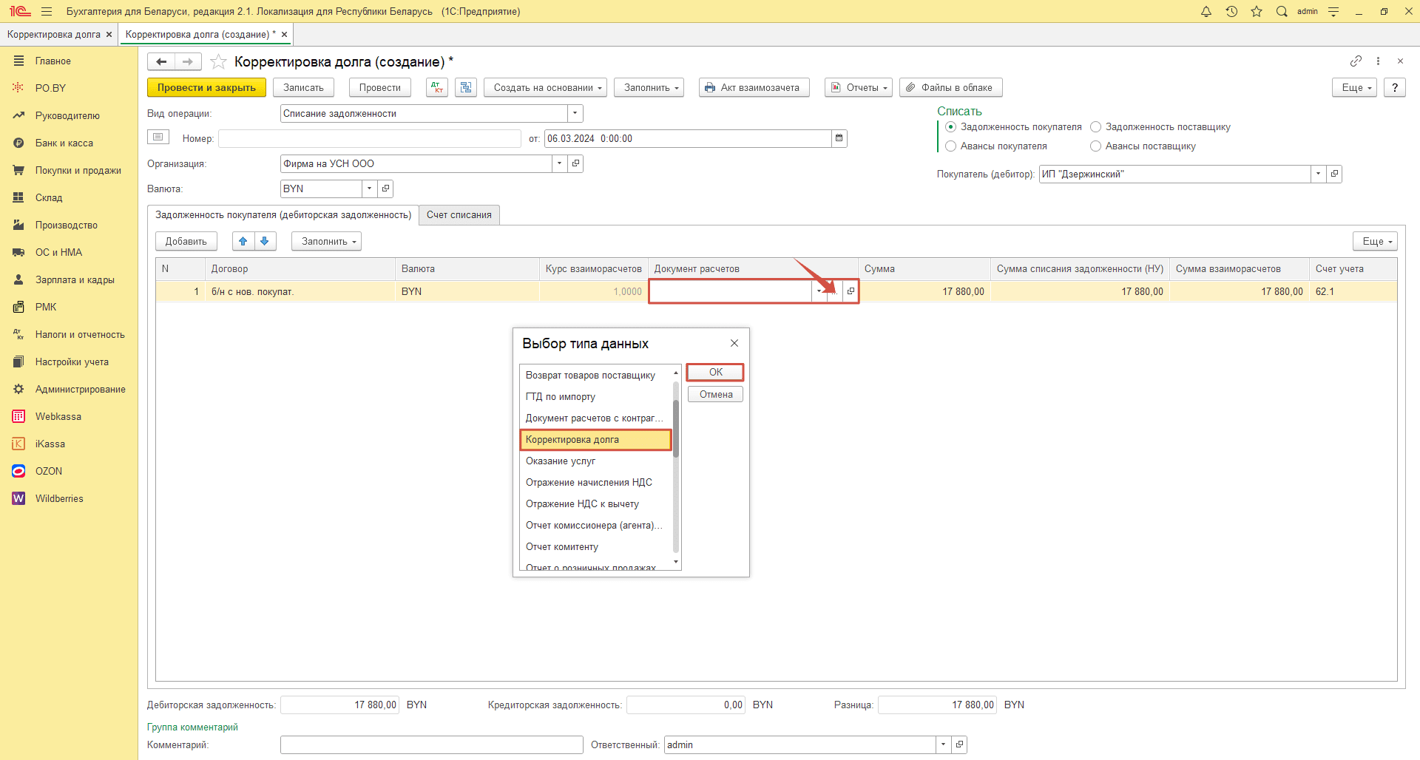Switch to Задолженность покупателя tab
The height and width of the screenshot is (760, 1420).
[x=283, y=215]
